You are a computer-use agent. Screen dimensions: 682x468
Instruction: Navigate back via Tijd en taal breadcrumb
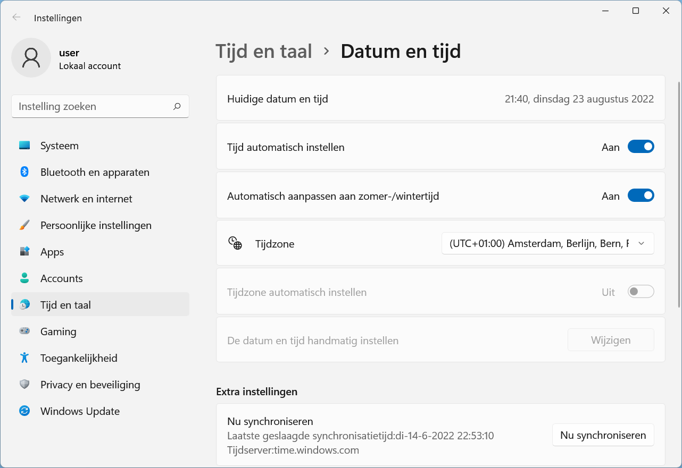[264, 51]
